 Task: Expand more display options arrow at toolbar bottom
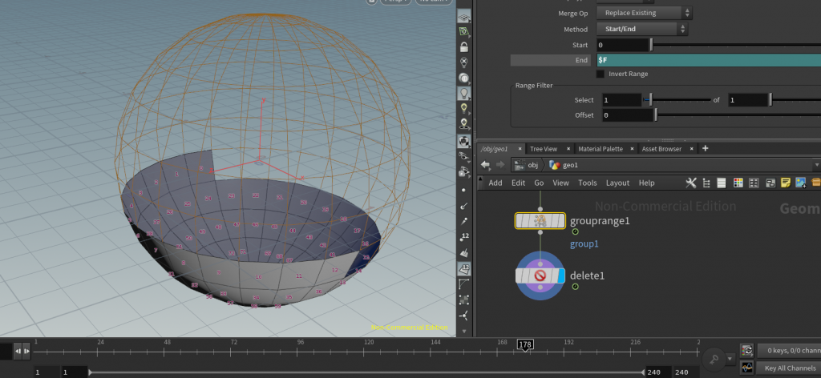[x=464, y=331]
